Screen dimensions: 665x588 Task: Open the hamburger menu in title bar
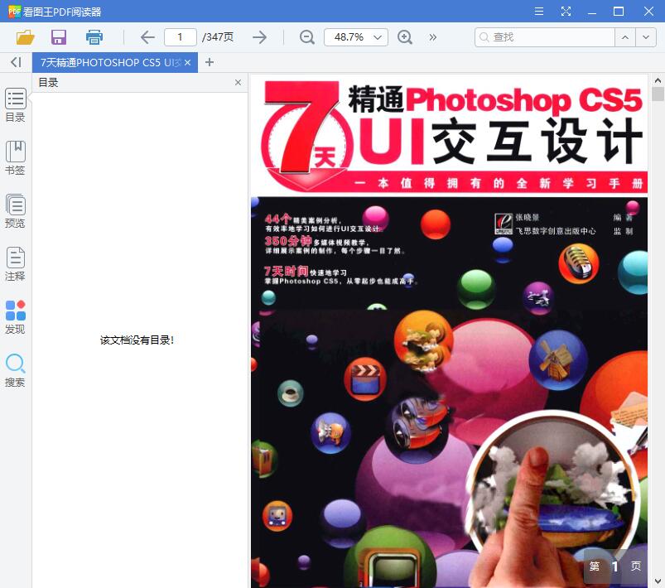pos(539,12)
